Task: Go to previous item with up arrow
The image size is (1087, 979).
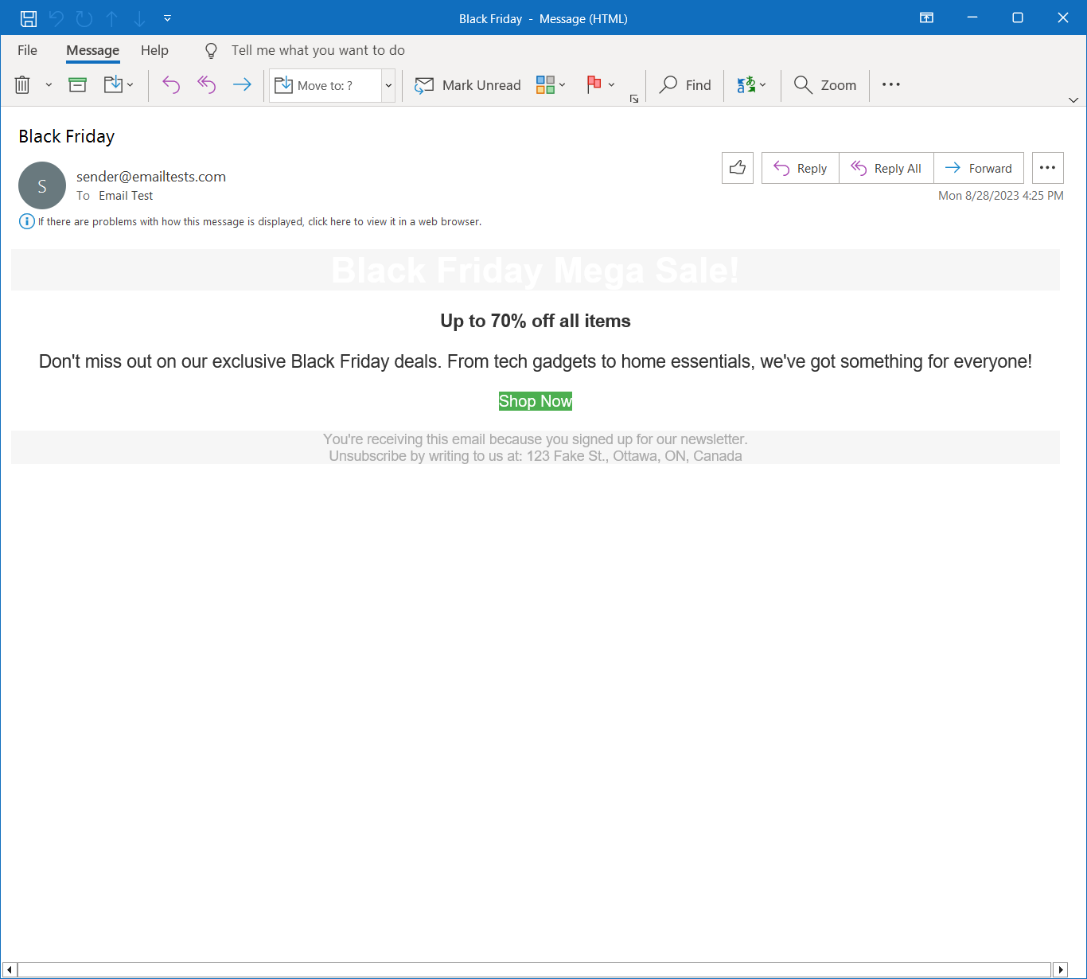Action: point(112,18)
